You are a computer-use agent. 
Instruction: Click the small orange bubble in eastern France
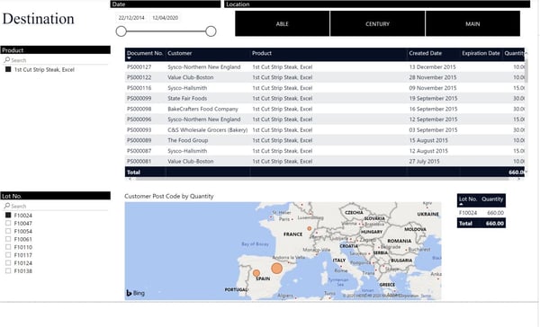click(310, 228)
